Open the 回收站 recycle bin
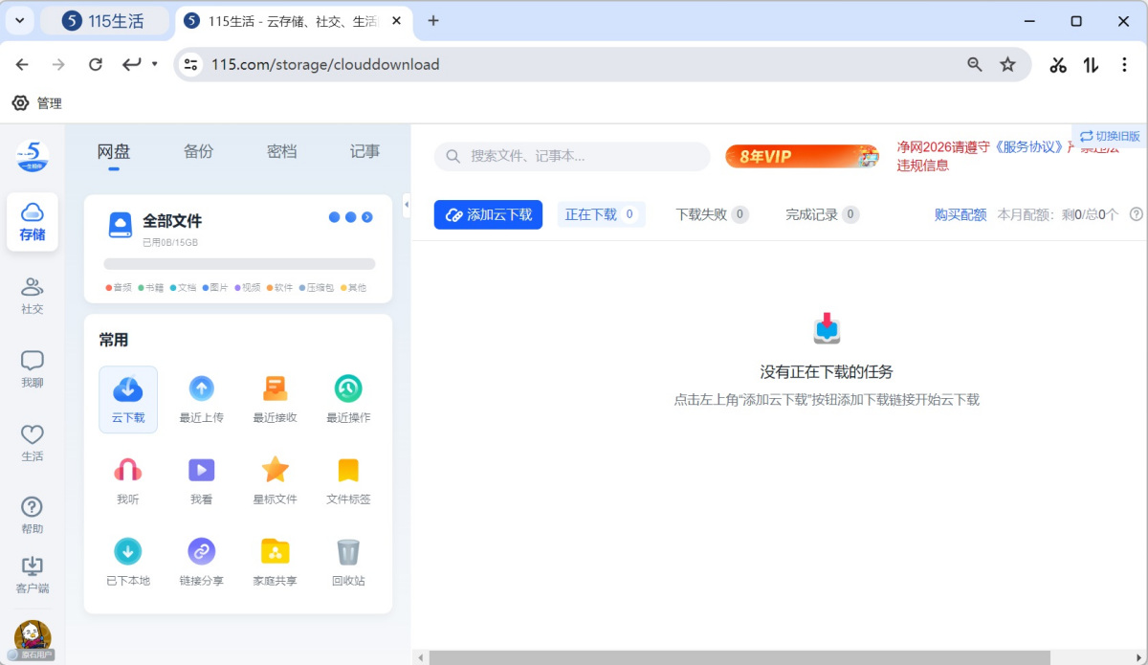The height and width of the screenshot is (665, 1148). point(348,552)
